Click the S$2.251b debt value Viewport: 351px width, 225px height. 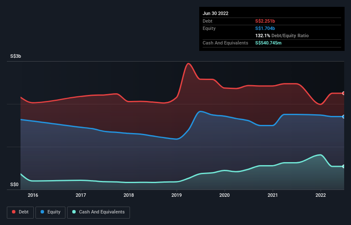[265, 21]
